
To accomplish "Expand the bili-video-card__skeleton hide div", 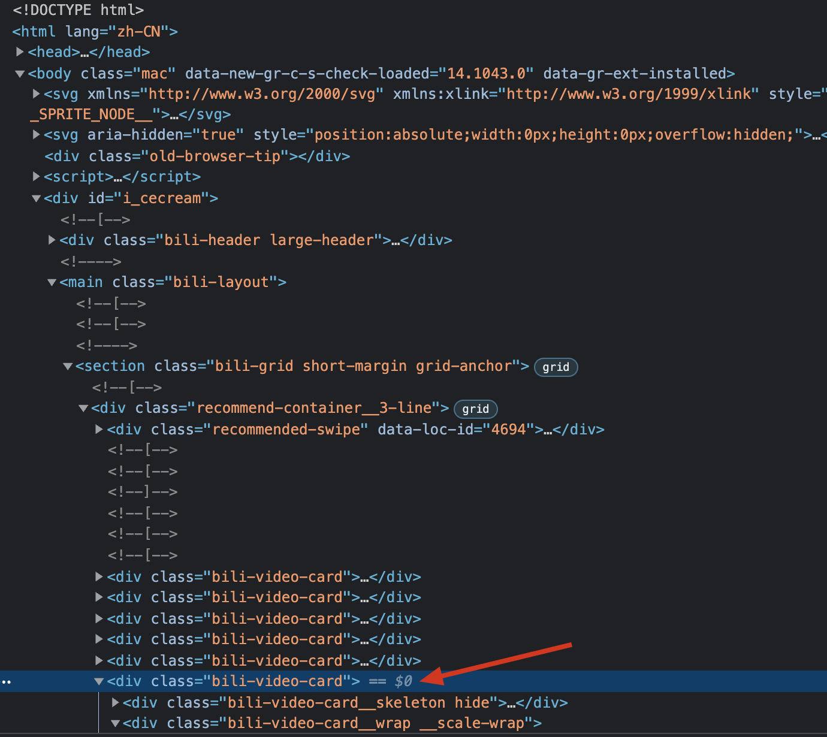I will coord(115,702).
